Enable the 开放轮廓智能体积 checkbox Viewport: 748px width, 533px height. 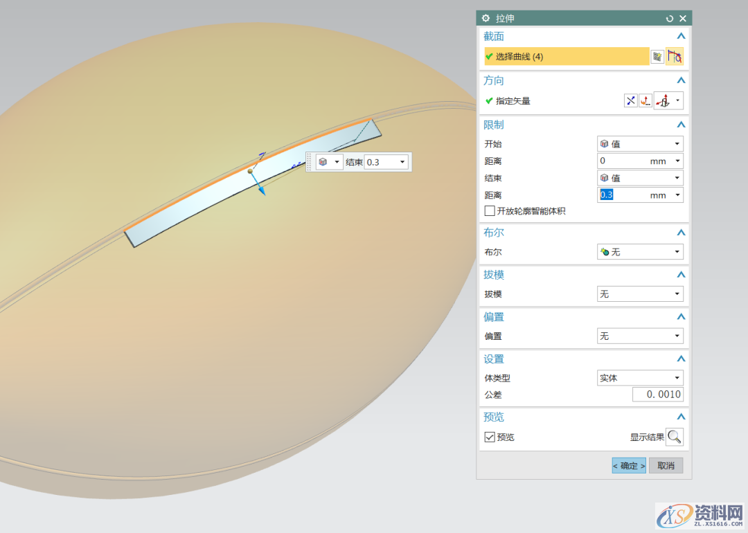tap(490, 211)
